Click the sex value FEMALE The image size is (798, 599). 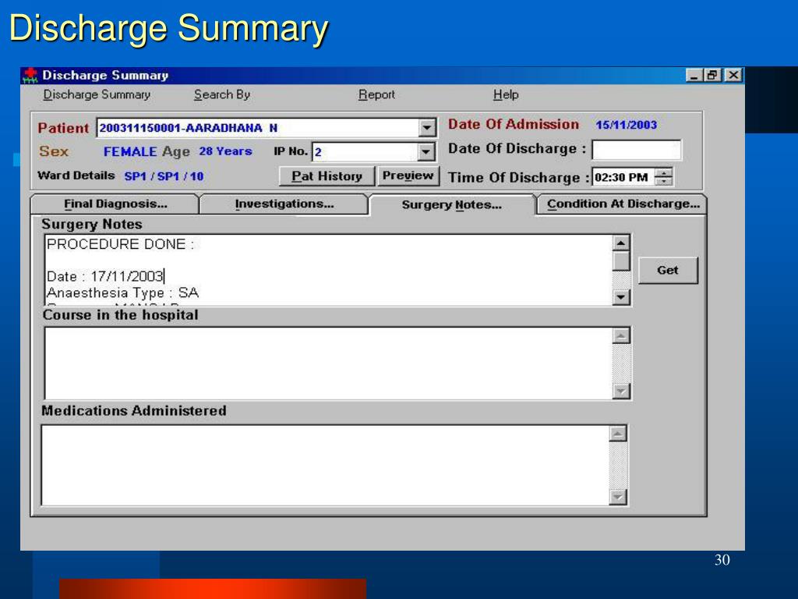[x=130, y=152]
